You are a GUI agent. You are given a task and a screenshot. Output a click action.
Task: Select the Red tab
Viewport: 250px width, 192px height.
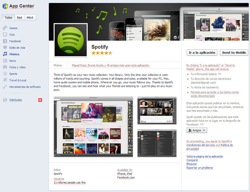click(x=19, y=18)
